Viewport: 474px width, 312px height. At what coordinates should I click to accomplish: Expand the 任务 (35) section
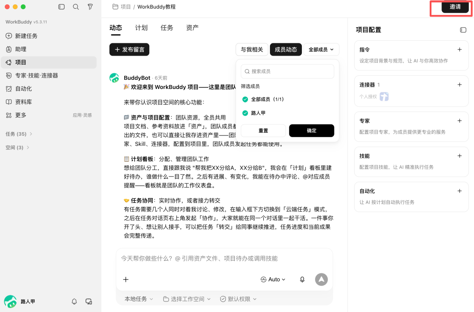[x=19, y=134]
